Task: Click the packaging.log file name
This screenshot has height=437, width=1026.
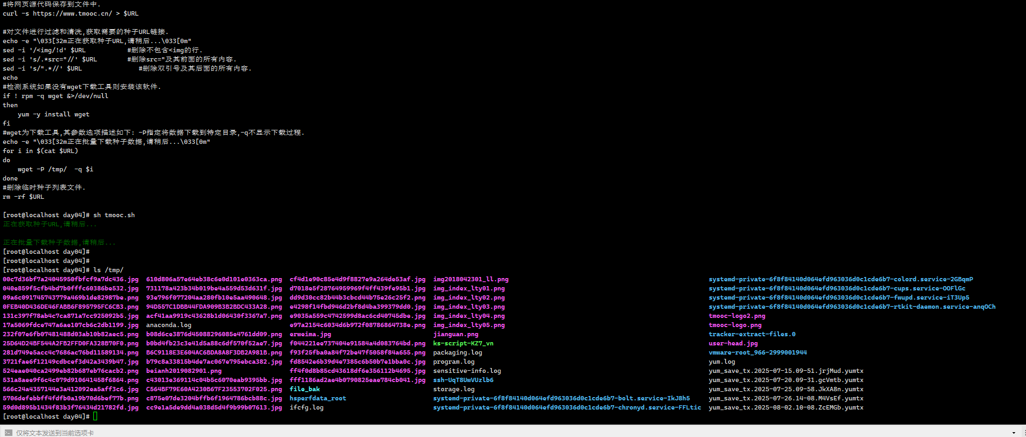Action: pos(457,352)
